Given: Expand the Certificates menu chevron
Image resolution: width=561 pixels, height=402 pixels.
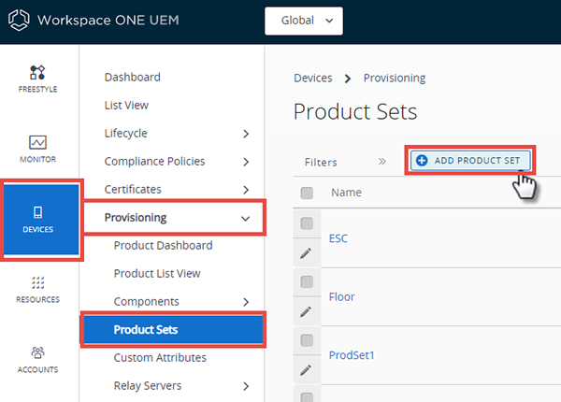Looking at the screenshot, I should point(246,190).
